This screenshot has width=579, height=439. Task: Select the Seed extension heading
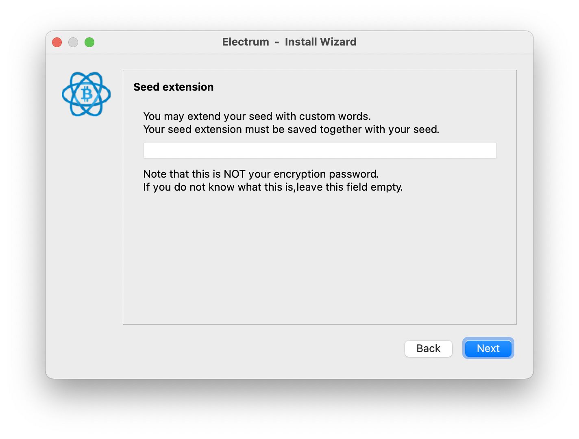click(174, 87)
